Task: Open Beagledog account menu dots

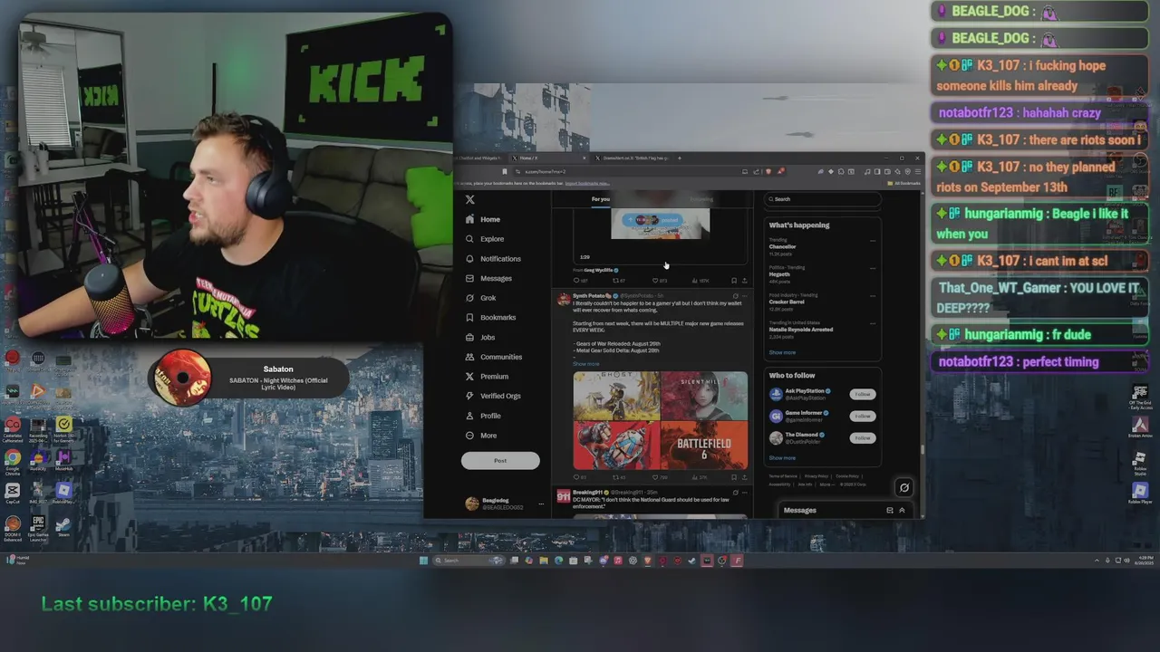Action: click(x=540, y=503)
